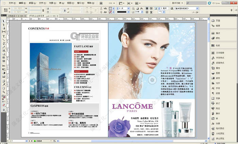Screen dimensions: 238x144
Task: Open the Separations Preview (分色预览) panel
Action: point(218,133)
